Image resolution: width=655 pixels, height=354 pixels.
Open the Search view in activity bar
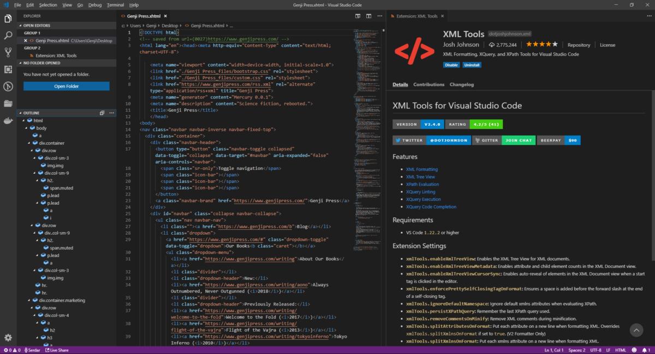(x=8, y=35)
